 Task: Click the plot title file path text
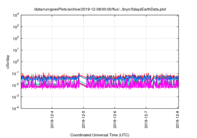[100, 9]
